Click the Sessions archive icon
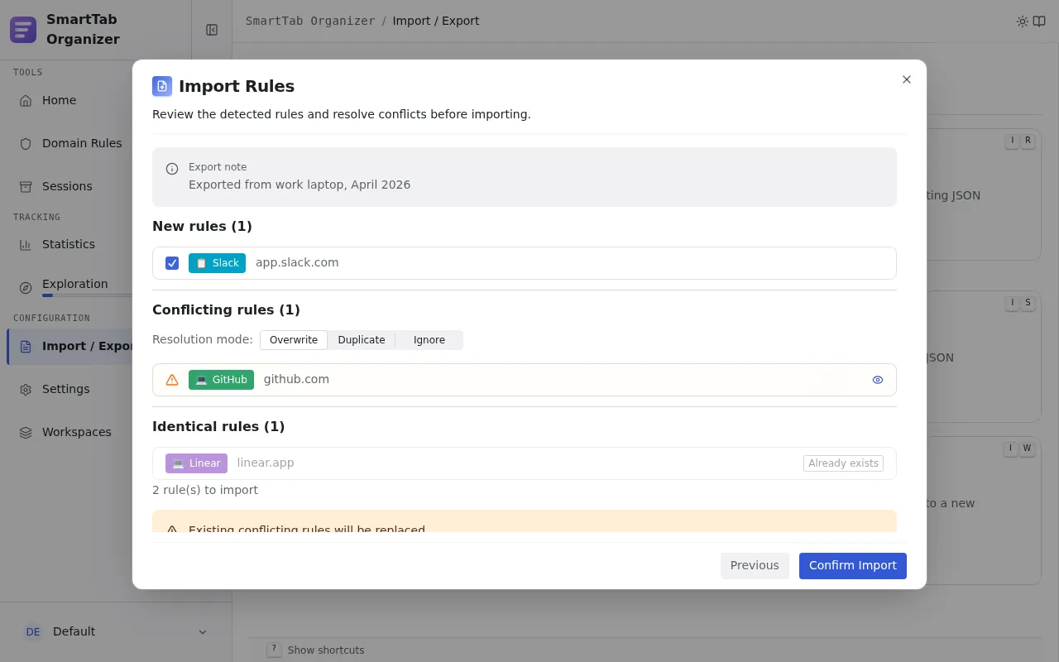 point(26,187)
